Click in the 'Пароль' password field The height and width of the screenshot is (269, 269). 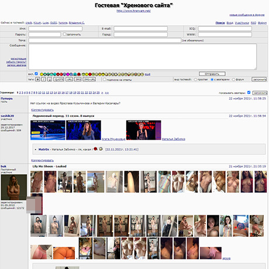pyautogui.click(x=44, y=35)
